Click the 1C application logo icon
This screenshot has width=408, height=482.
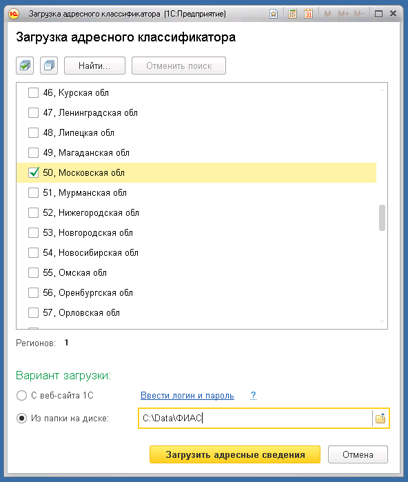[x=14, y=14]
